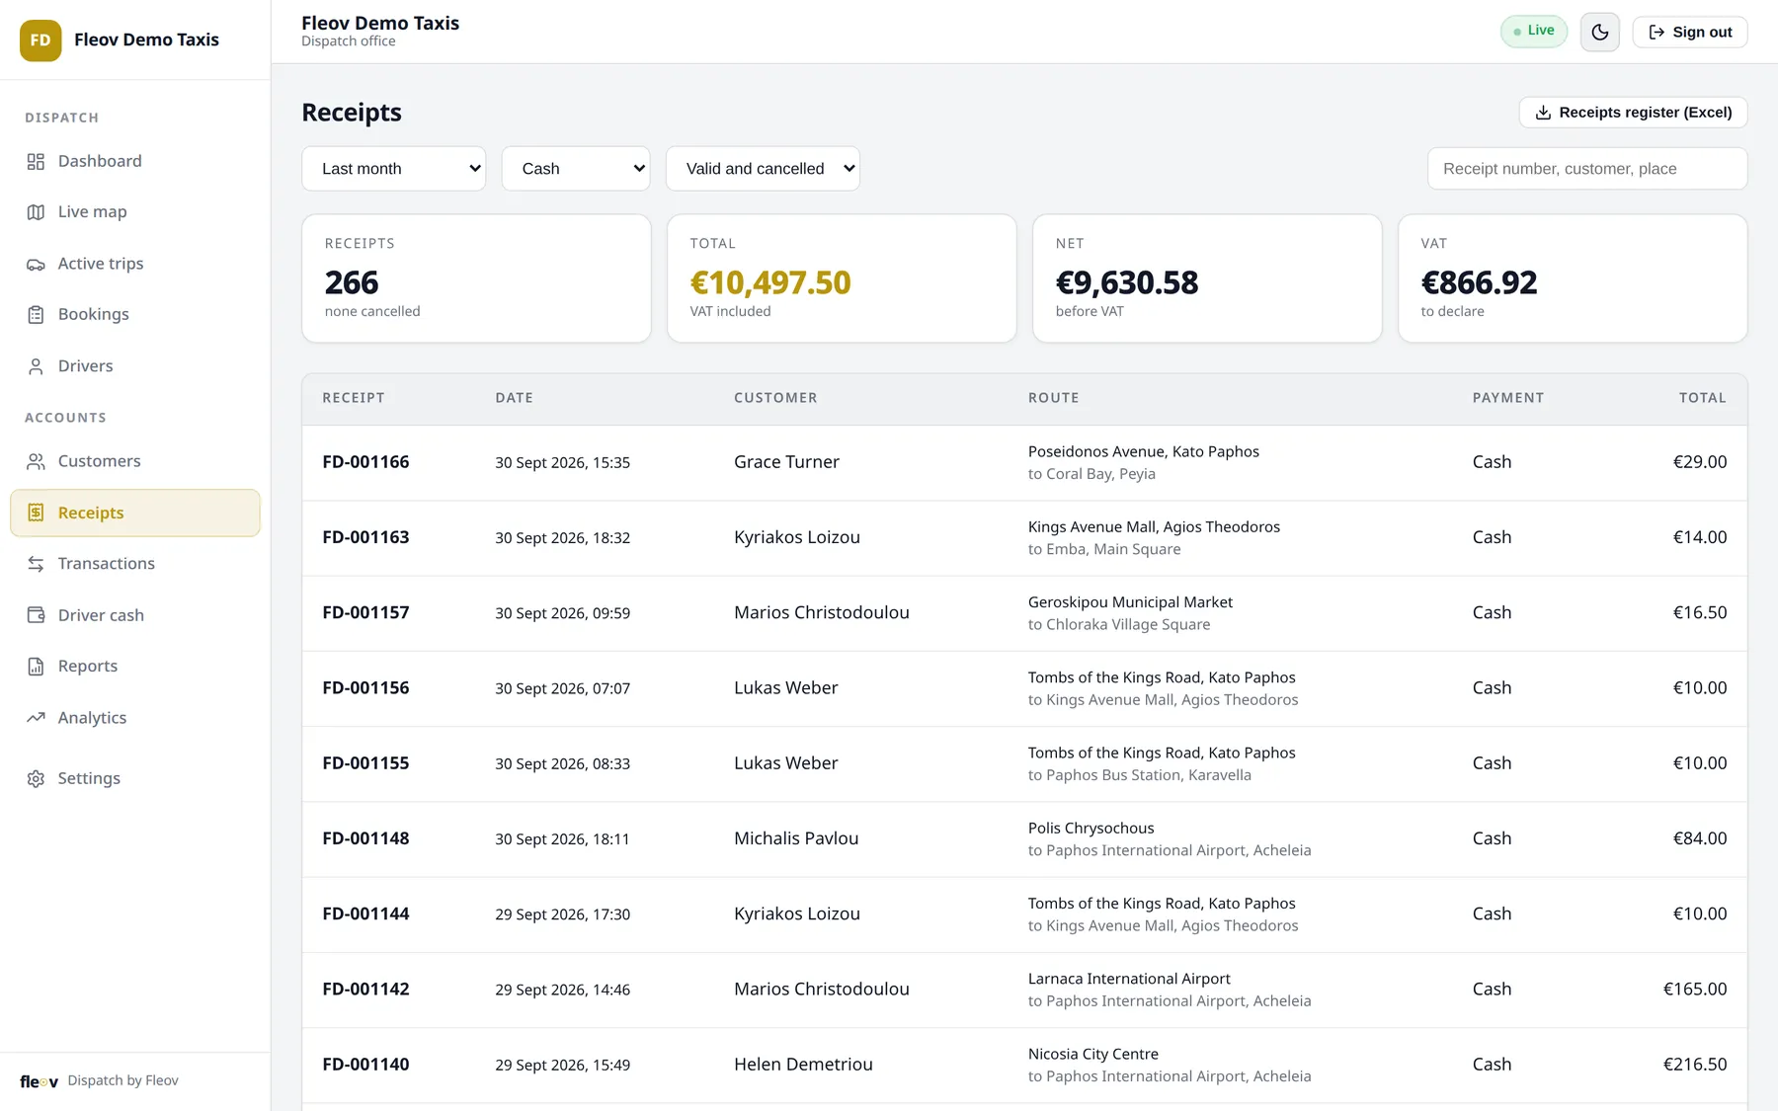Image resolution: width=1778 pixels, height=1111 pixels.
Task: Go to Live map page
Action: [135, 212]
